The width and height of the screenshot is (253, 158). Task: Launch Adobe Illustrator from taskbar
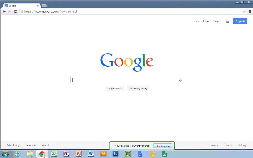click(x=103, y=154)
